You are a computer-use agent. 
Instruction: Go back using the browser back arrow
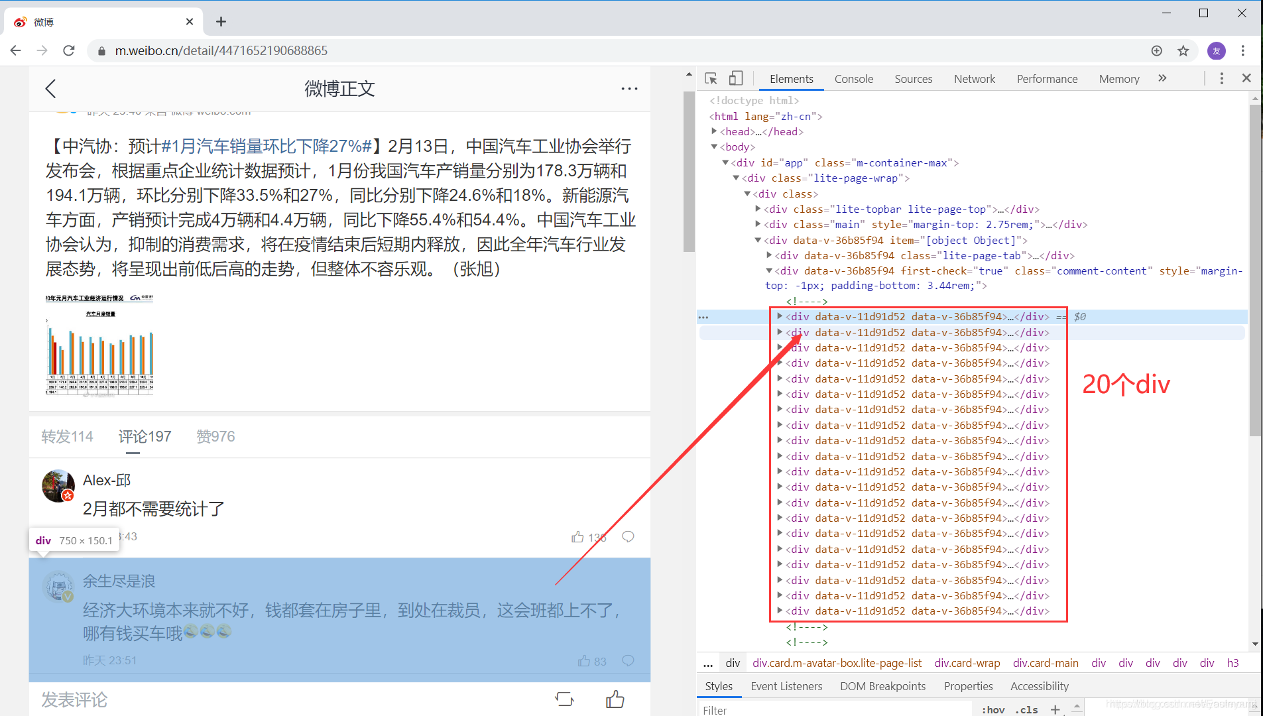pyautogui.click(x=16, y=50)
